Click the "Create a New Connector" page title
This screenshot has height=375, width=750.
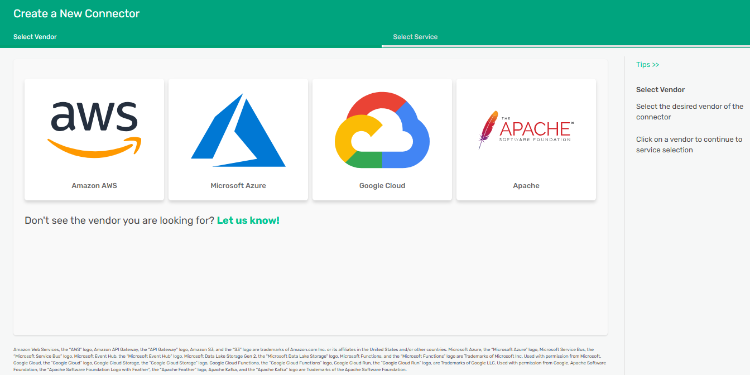pyautogui.click(x=76, y=13)
